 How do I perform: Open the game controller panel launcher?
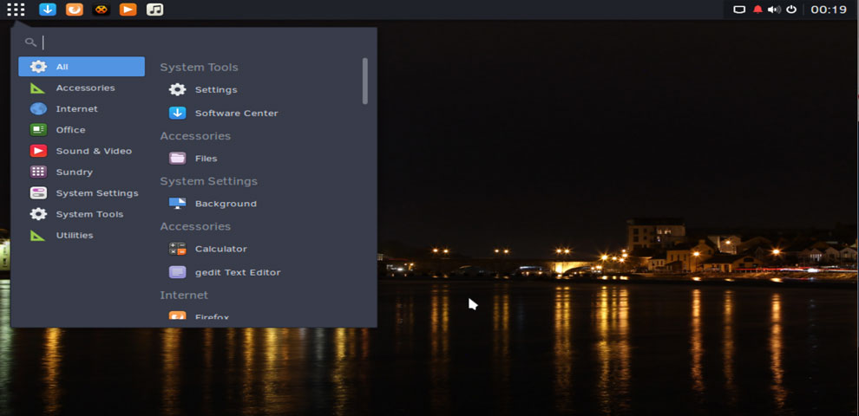pyautogui.click(x=102, y=10)
